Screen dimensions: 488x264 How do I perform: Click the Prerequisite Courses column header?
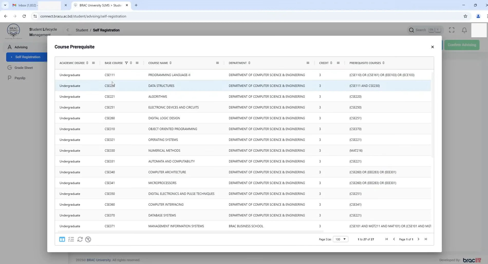pos(365,63)
